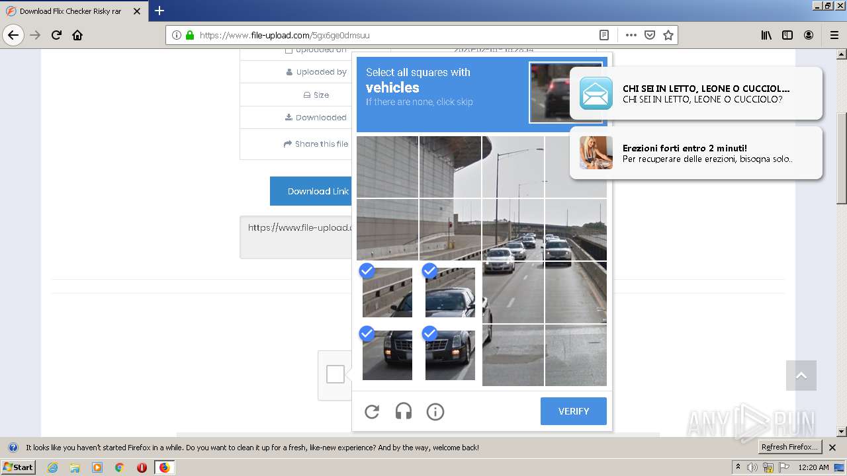This screenshot has width=847, height=476.
Task: Click VERIFY captcha button
Action: pyautogui.click(x=574, y=411)
